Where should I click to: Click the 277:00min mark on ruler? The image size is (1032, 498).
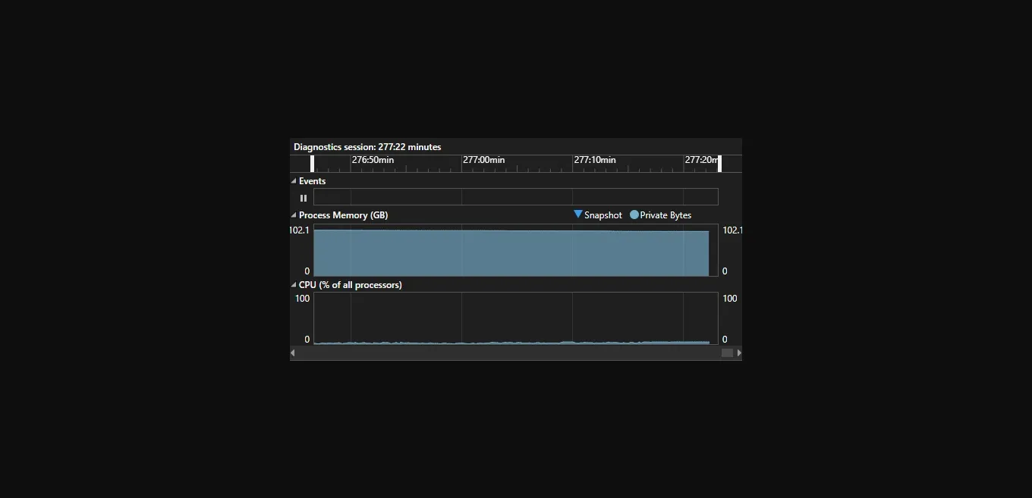click(x=483, y=161)
